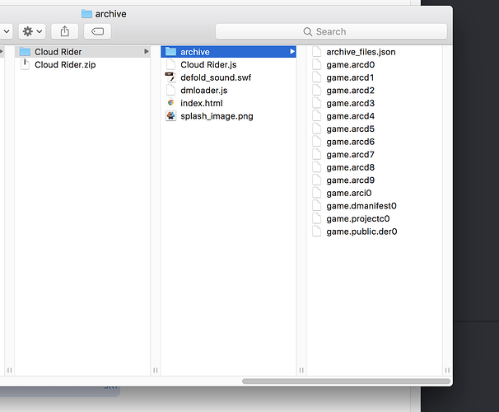Click the Share toolbar button

tap(65, 31)
